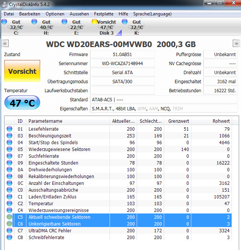The image size is (241, 250).
Task: Select drive E: at 22 °C
Action: pos(73,27)
